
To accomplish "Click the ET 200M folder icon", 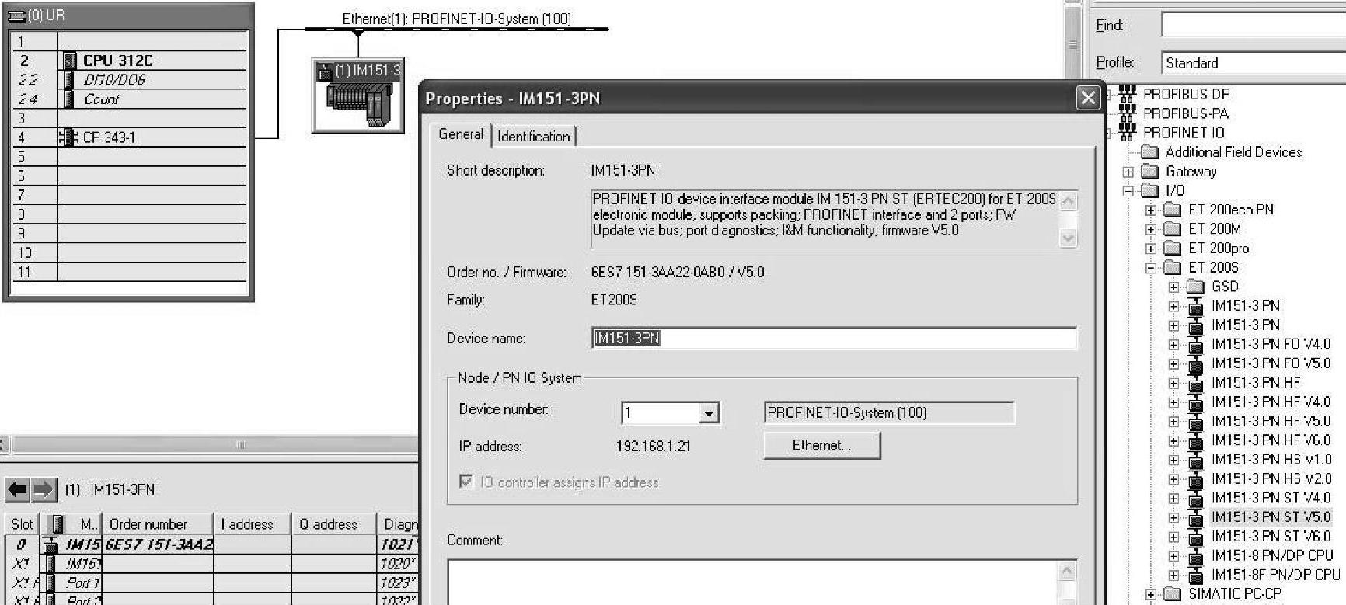I will [1172, 229].
